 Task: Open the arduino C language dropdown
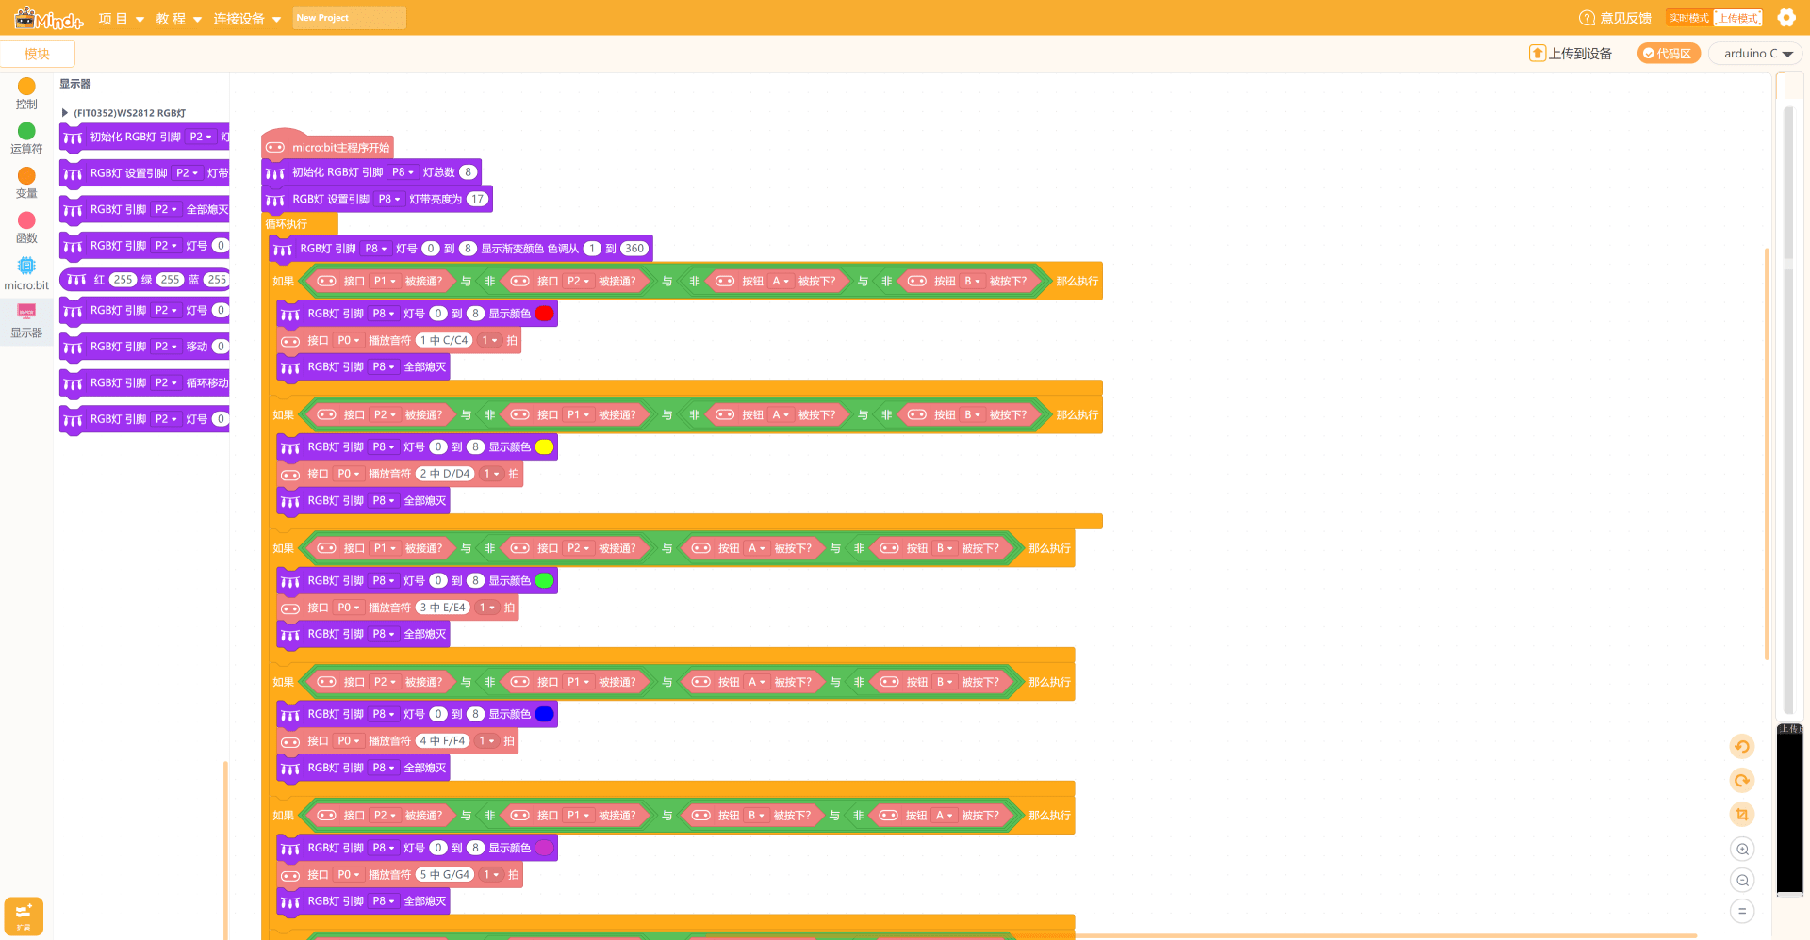tap(1755, 54)
